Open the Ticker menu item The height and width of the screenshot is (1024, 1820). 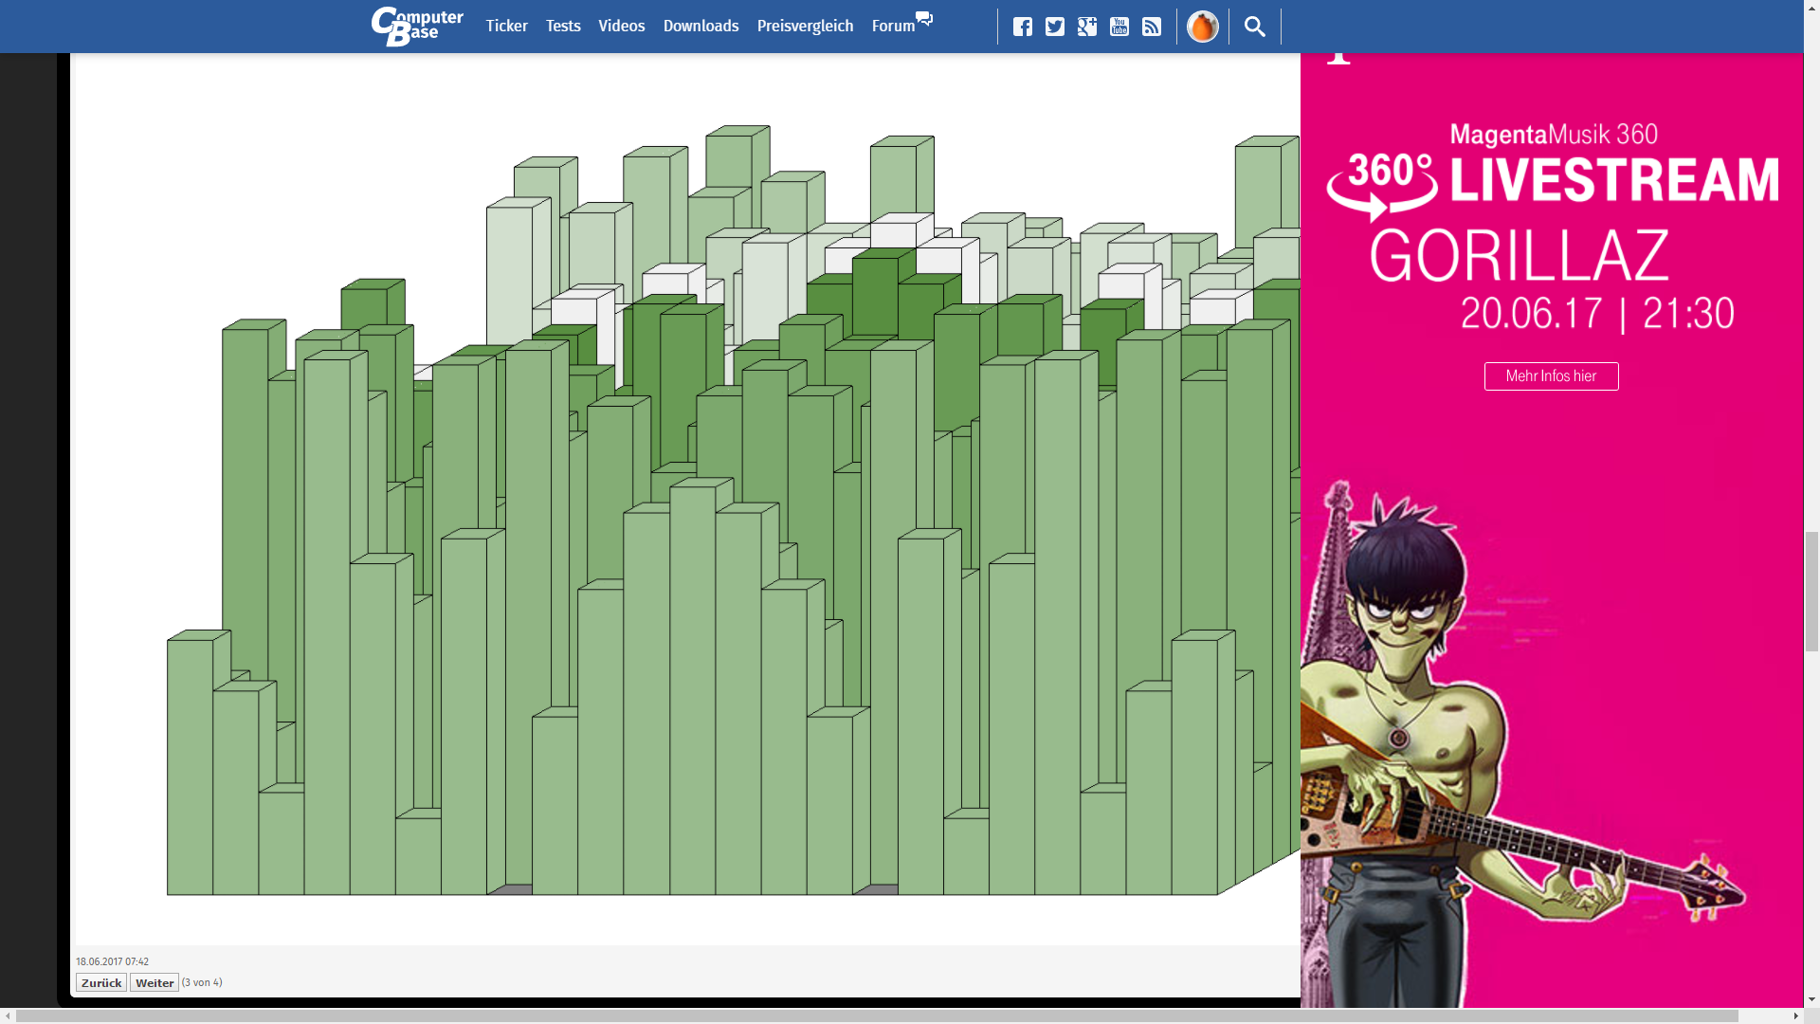pyautogui.click(x=506, y=27)
